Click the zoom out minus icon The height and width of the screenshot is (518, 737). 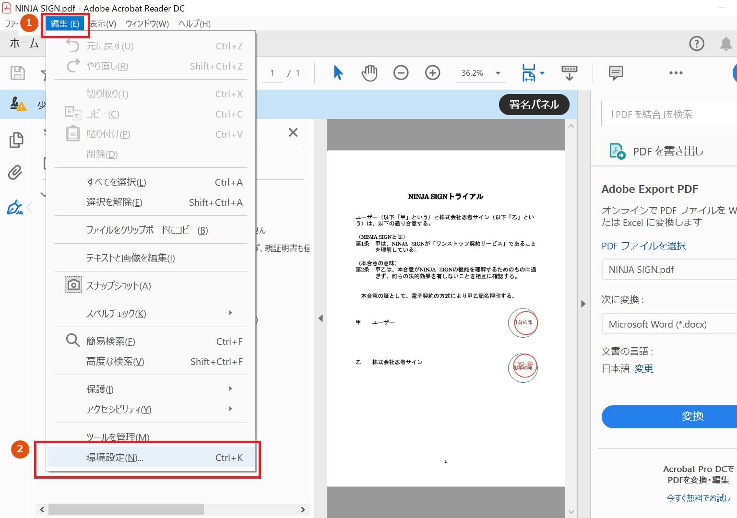[x=401, y=73]
